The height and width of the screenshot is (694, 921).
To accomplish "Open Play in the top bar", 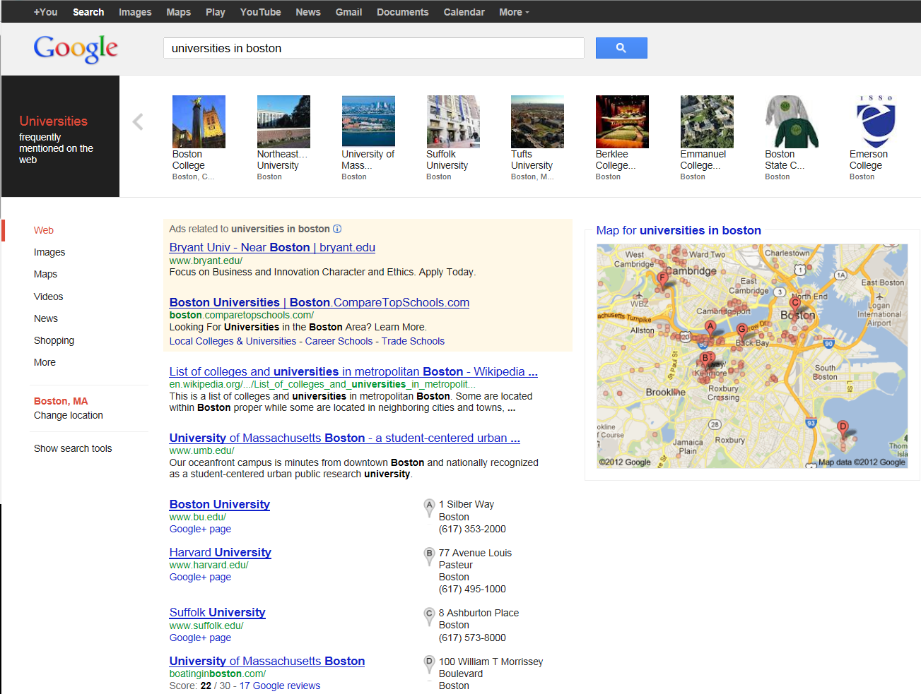I will (x=216, y=12).
